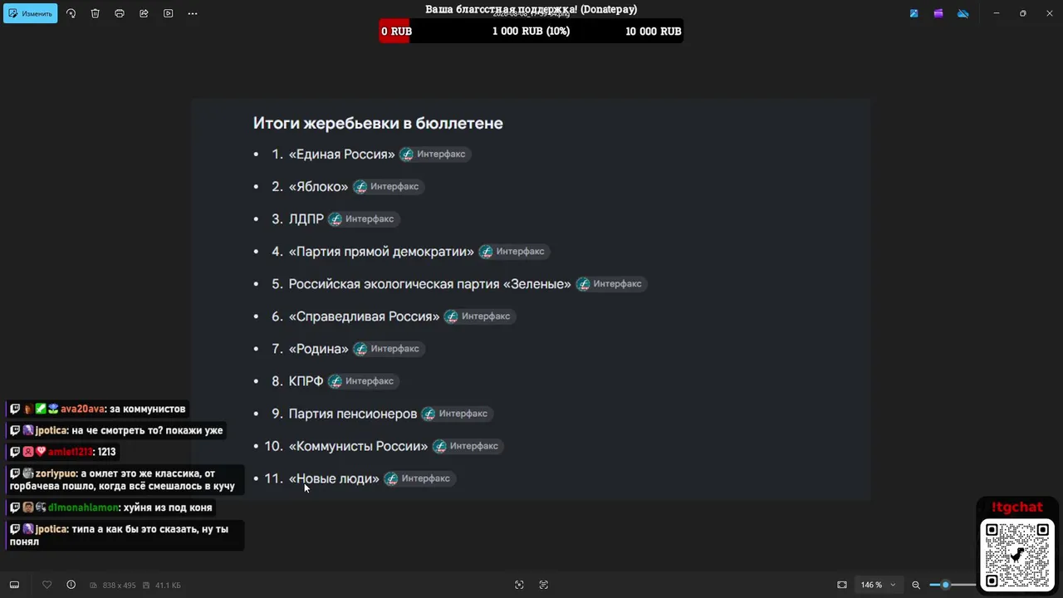The height and width of the screenshot is (598, 1063).
Task: Click the text Партия пенсионеров
Action: coord(352,413)
